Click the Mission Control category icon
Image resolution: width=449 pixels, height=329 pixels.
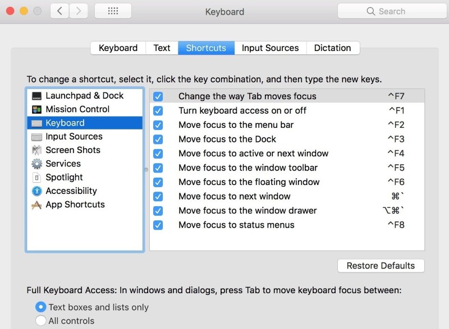(x=36, y=109)
